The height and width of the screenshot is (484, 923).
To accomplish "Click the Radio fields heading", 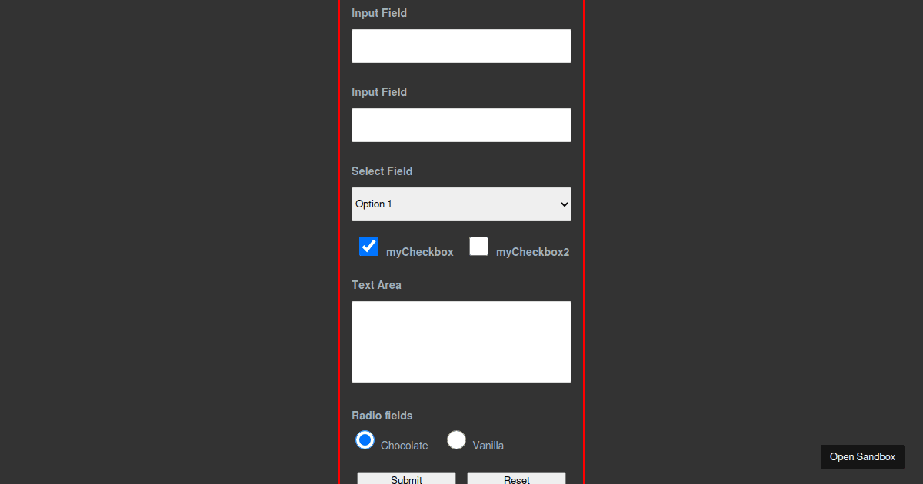I will 382,415.
